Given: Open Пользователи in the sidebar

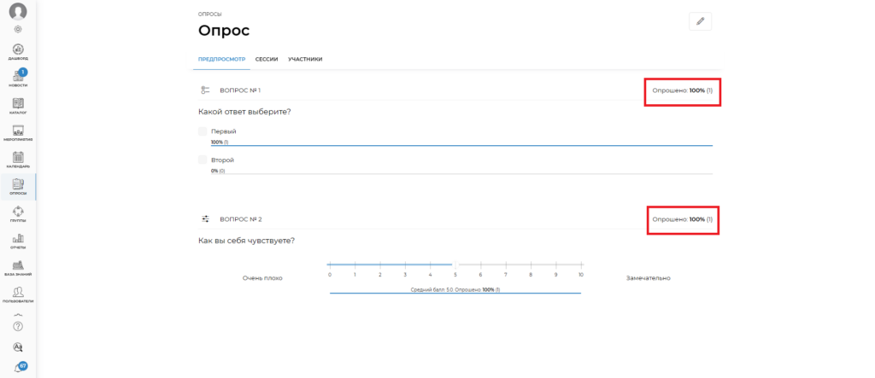Looking at the screenshot, I should [x=18, y=294].
